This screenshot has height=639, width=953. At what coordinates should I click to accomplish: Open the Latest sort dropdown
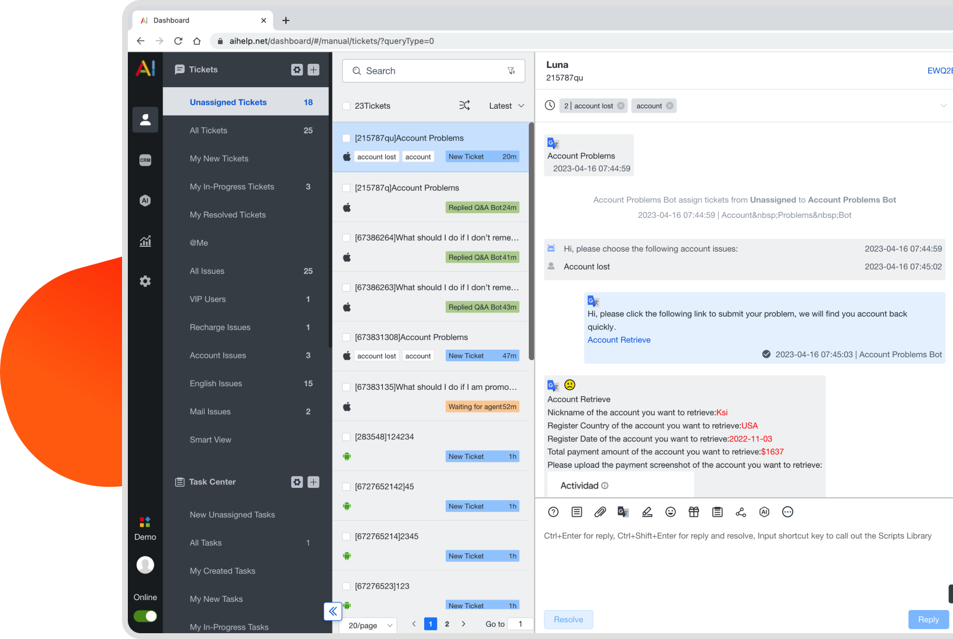click(x=506, y=106)
